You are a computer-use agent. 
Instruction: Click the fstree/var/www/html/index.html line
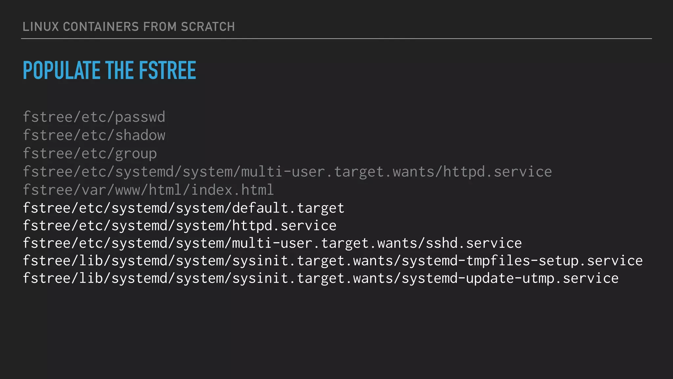(x=148, y=190)
